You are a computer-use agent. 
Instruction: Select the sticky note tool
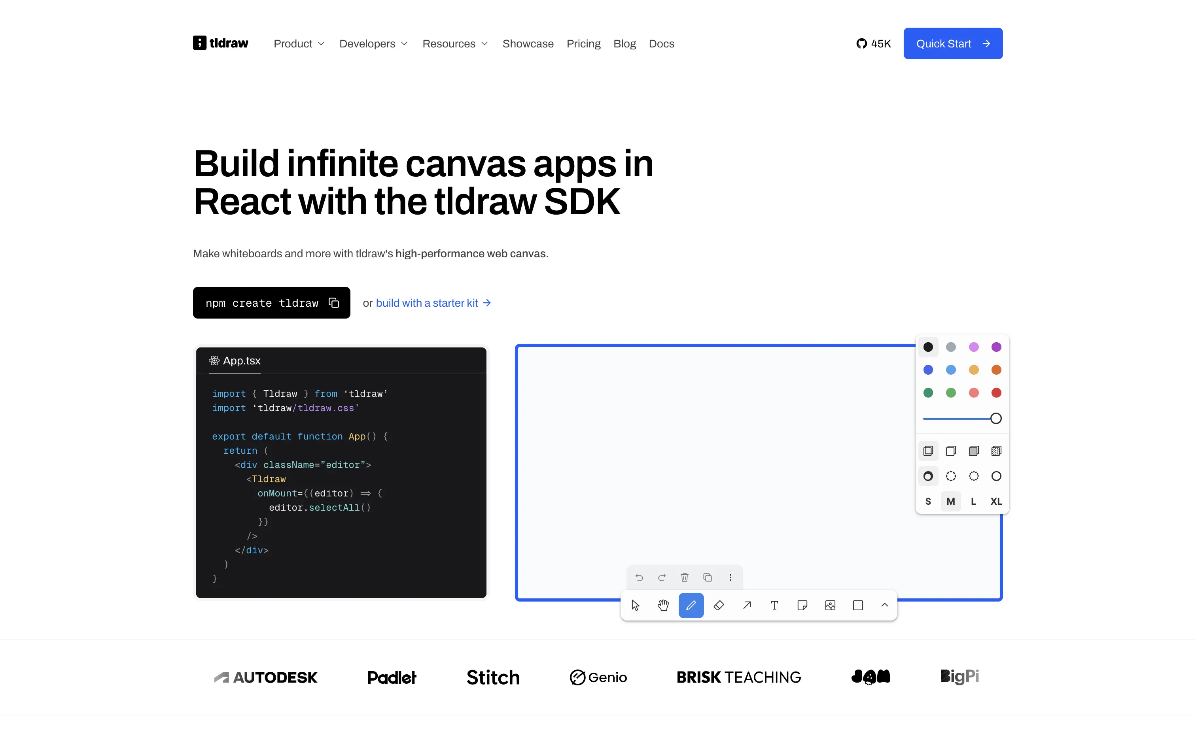[x=802, y=605]
